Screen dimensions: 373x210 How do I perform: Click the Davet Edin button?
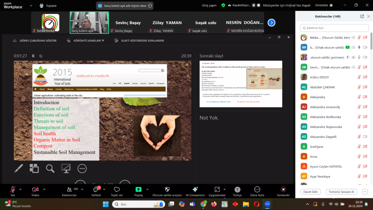pyautogui.click(x=311, y=192)
